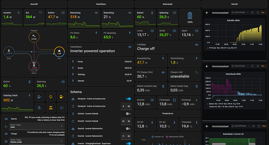Viewport: 269px width, 145px height.
Task: Open 10s refresh interval in Solceller effekt panel
Action: [264, 12]
